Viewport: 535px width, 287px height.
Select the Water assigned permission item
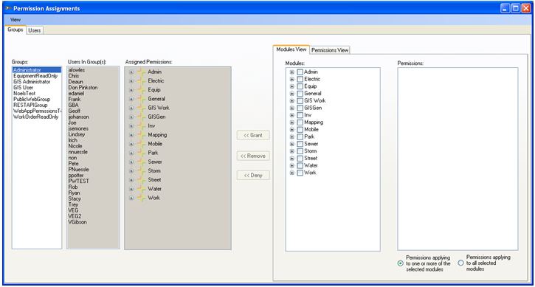[x=154, y=189]
